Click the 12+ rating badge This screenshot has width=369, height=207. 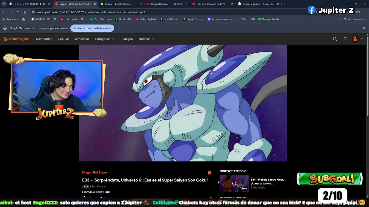pos(86,187)
